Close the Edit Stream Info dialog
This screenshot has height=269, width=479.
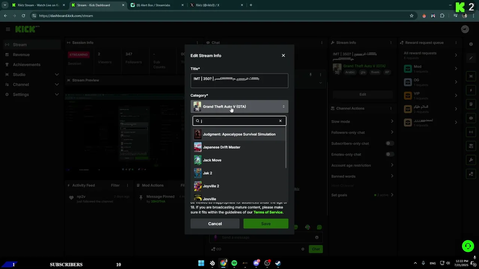click(x=283, y=55)
